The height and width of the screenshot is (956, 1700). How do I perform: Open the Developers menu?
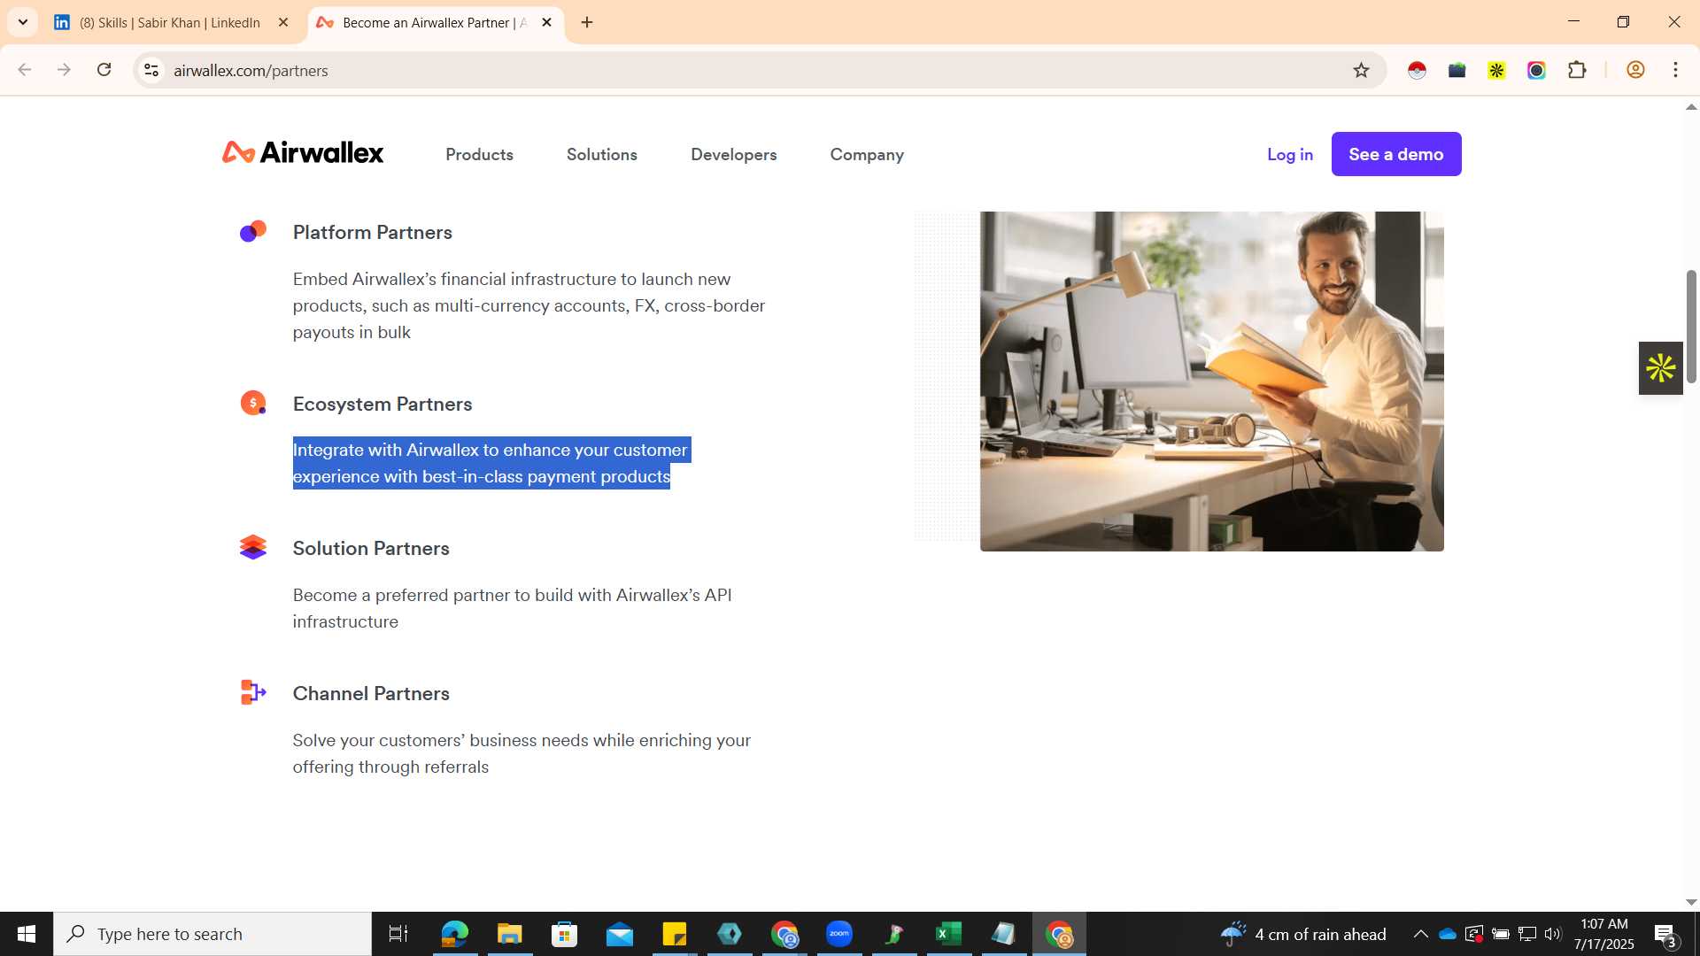733,154
